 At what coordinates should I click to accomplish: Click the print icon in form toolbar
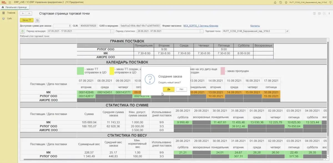coord(319,13)
